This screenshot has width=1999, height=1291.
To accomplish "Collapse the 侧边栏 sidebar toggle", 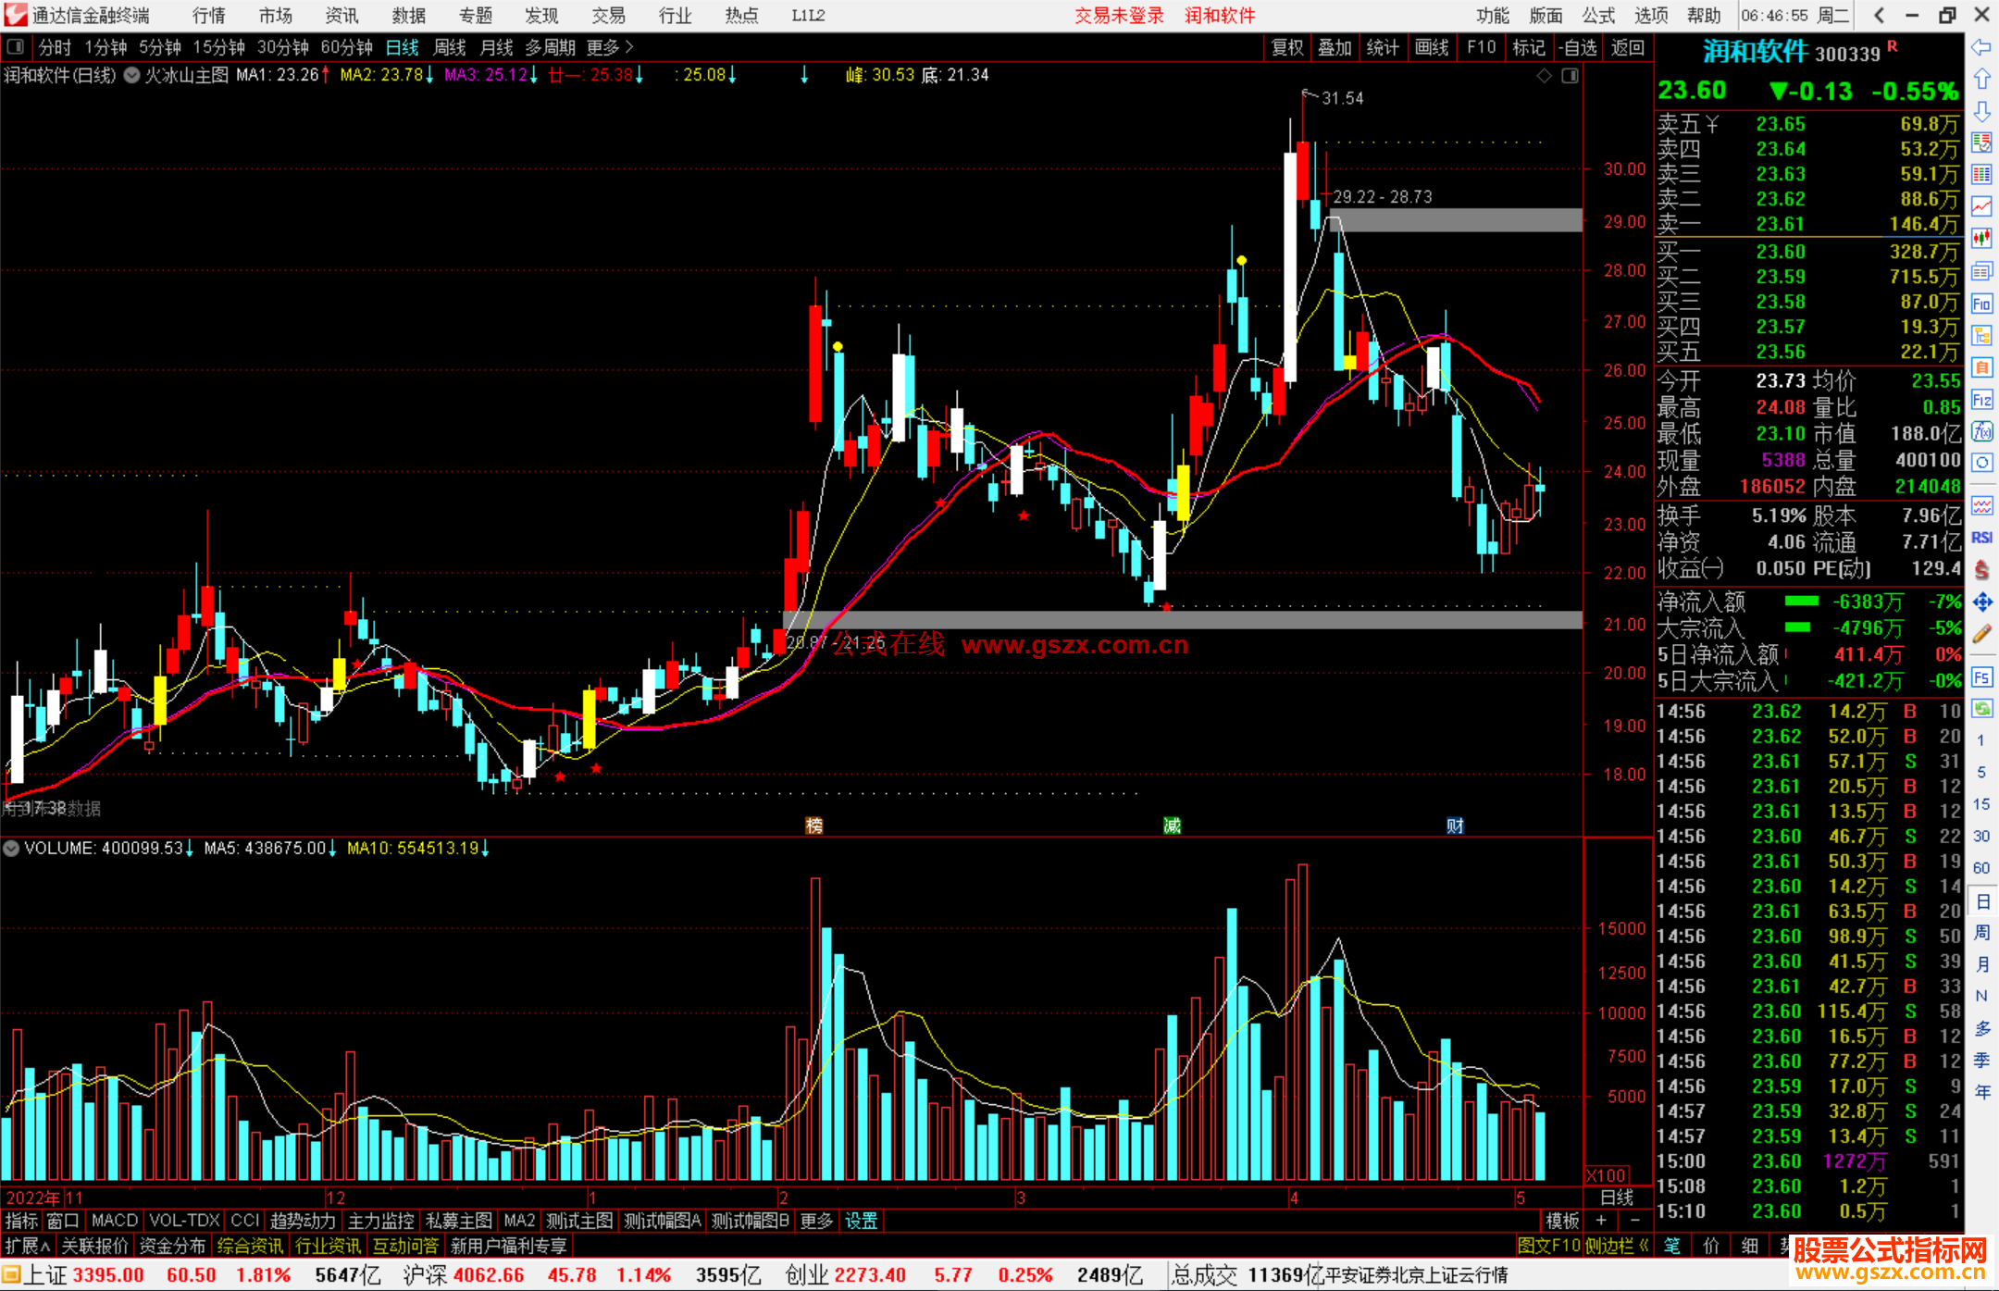I will 1617,1246.
